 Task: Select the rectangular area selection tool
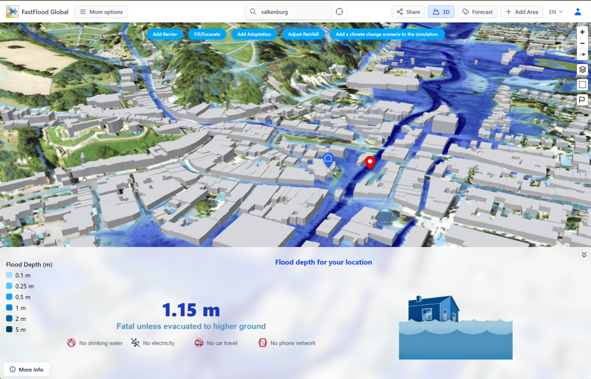(x=582, y=84)
